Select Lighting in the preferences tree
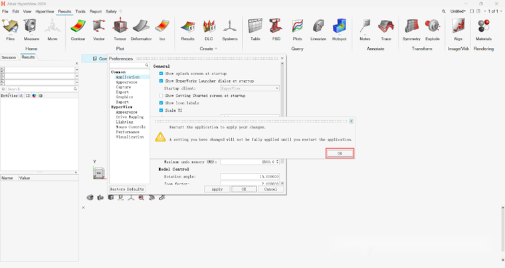This screenshot has width=505, height=268. (124, 122)
